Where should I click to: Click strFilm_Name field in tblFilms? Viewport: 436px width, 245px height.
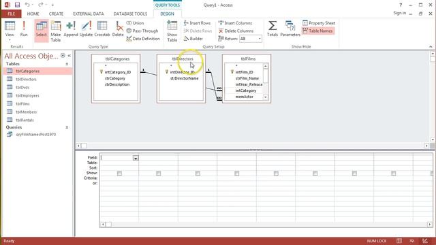pyautogui.click(x=247, y=78)
